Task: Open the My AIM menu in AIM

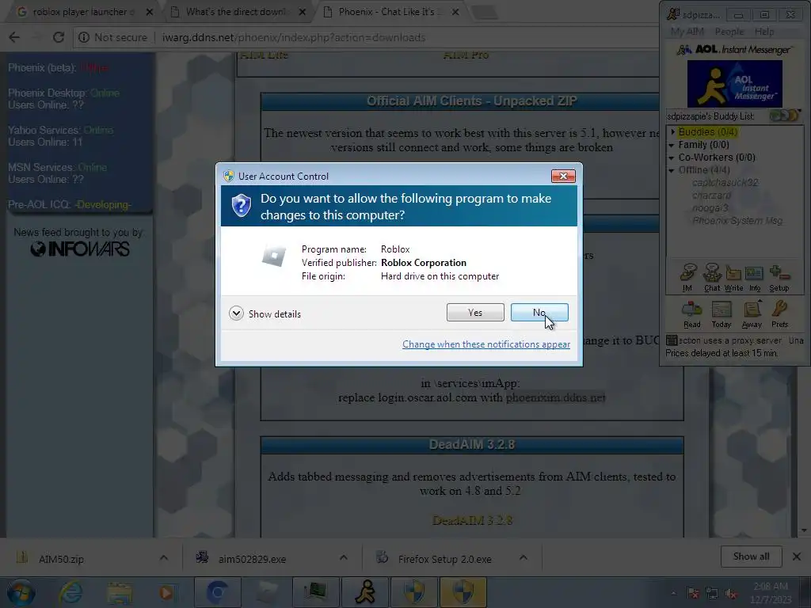Action: click(x=687, y=32)
